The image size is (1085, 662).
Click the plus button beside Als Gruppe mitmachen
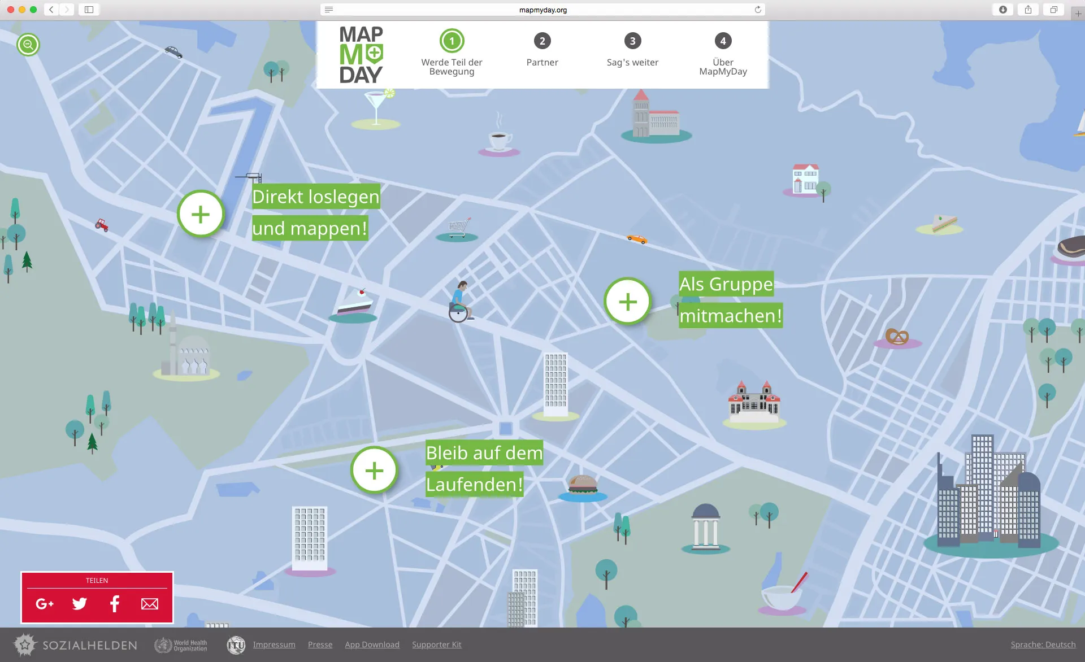pos(628,302)
